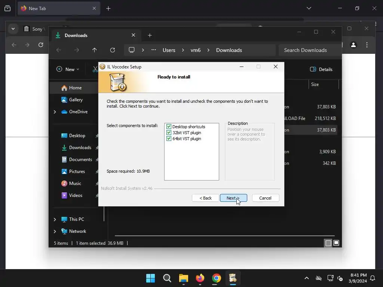This screenshot has width=383, height=287.
Task: Reload the page in background browser
Action: coord(41,45)
